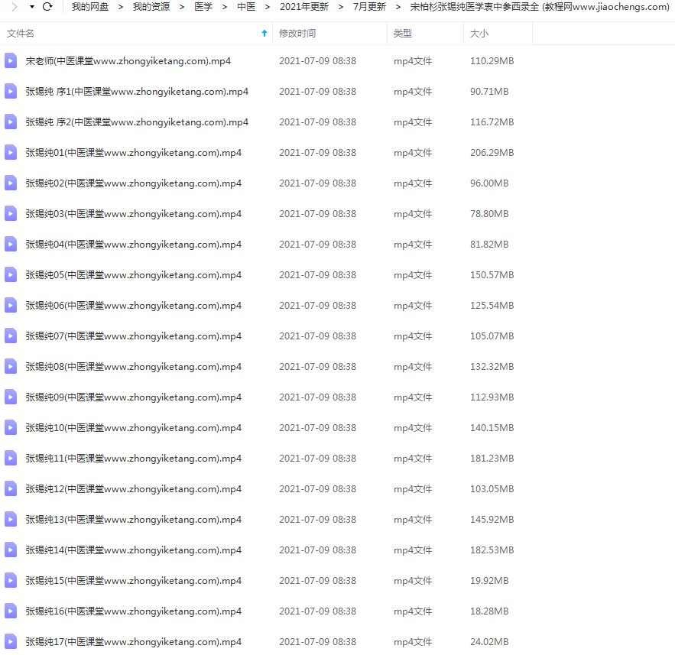This screenshot has width=675, height=655.
Task: Select file name 张锡纯10(中医课堂www.zhongyiketang.com).mp4
Action: [x=134, y=428]
